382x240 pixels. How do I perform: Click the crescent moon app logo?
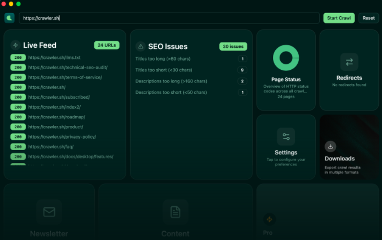(x=9, y=18)
